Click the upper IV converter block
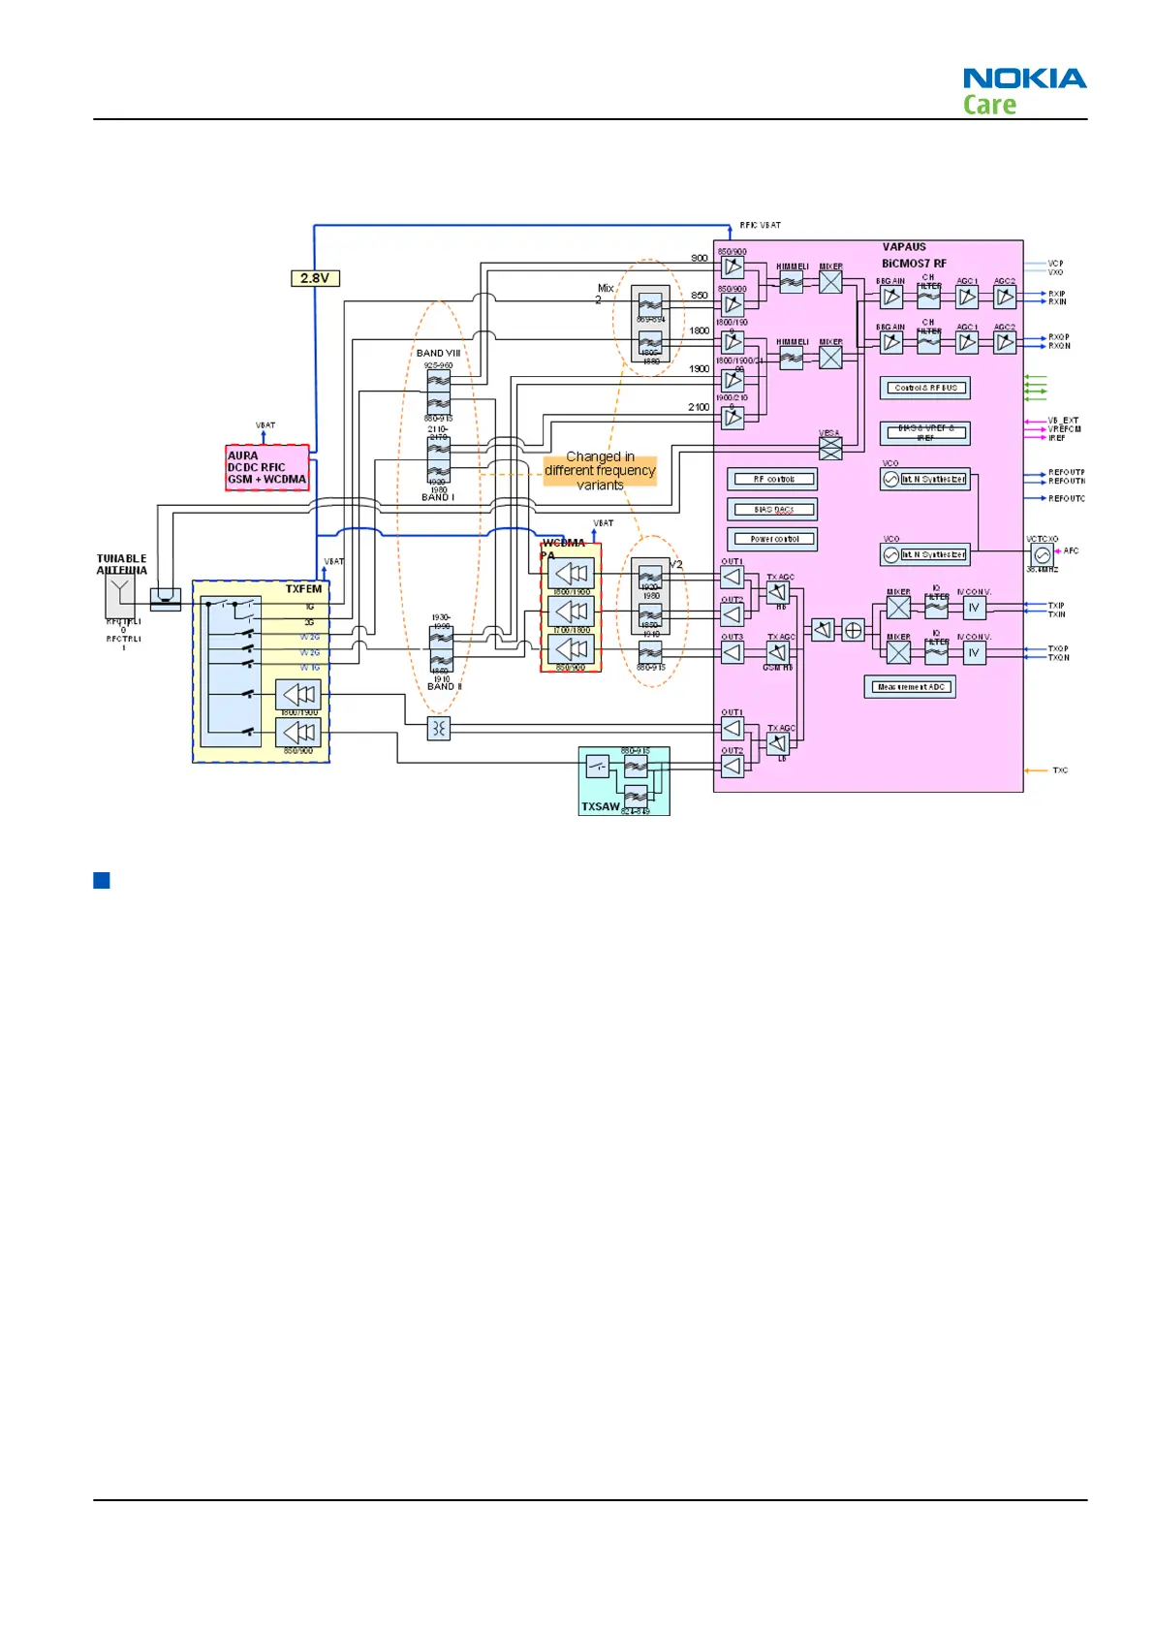 tap(974, 608)
